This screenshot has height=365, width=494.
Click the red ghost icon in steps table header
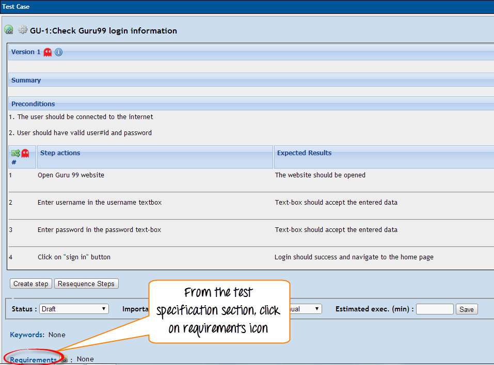point(25,153)
